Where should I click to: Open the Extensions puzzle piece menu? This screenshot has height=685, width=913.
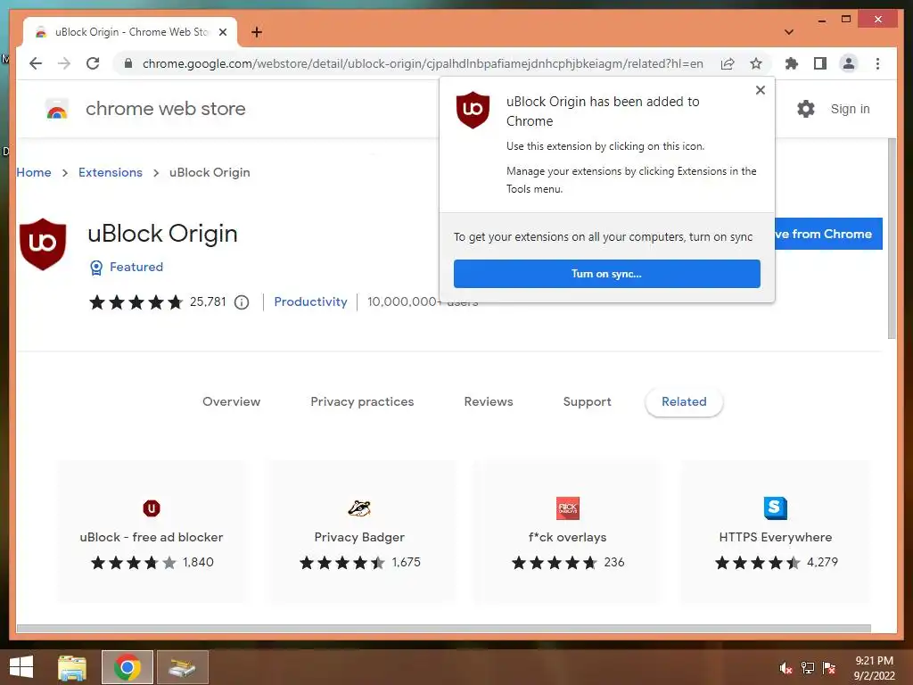tap(792, 63)
